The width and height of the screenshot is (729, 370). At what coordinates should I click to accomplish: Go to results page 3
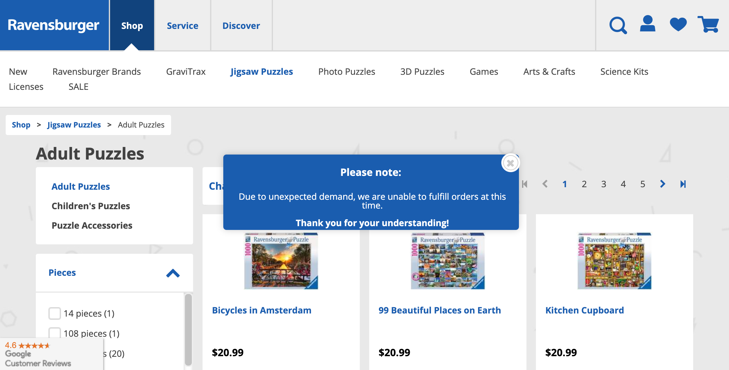point(604,184)
